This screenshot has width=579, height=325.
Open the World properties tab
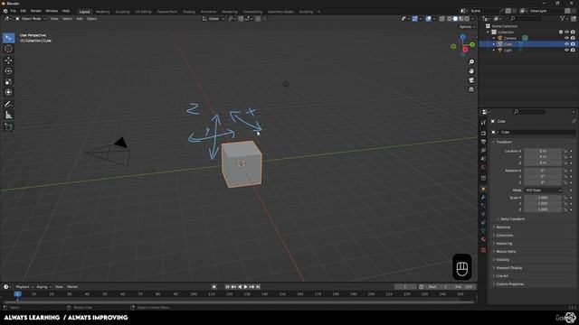(483, 167)
